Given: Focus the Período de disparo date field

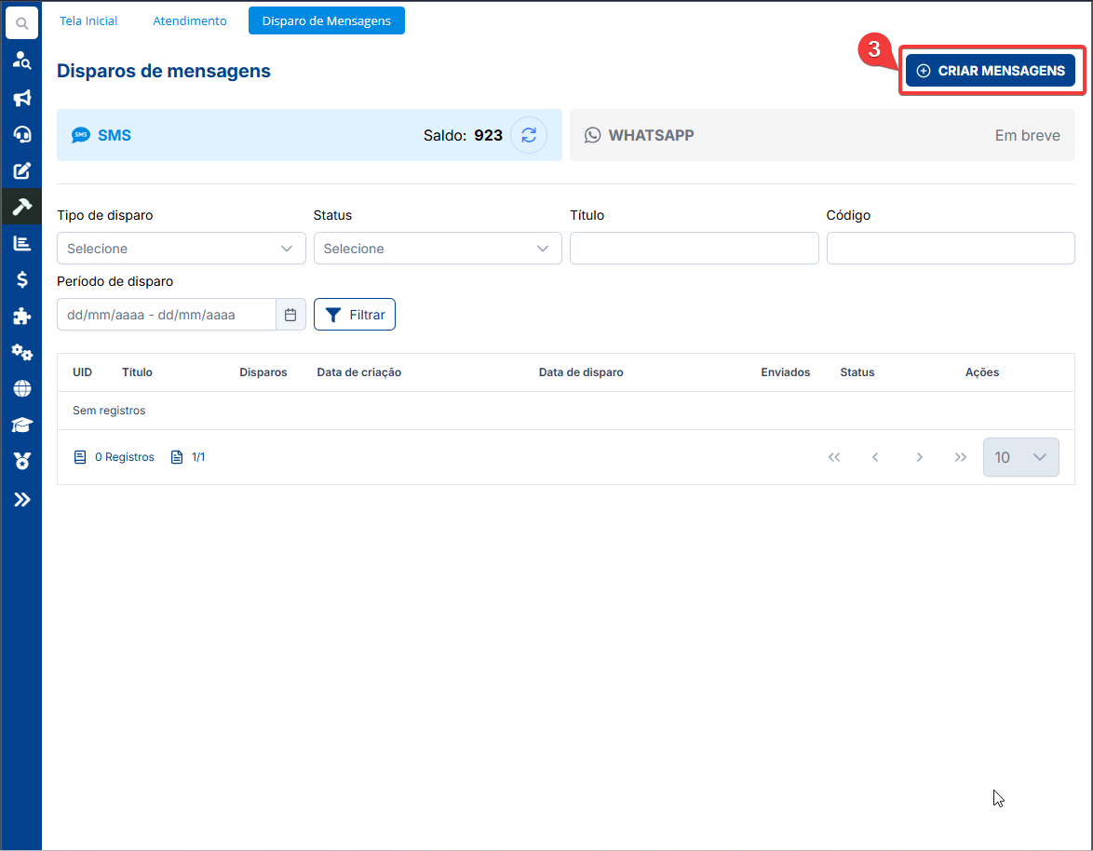Looking at the screenshot, I should pos(167,315).
